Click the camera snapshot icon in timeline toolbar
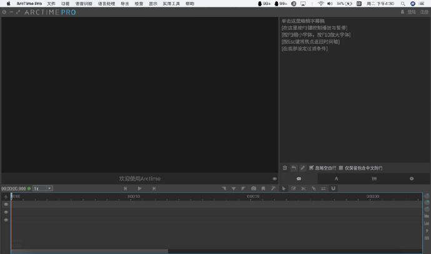 [x=254, y=188]
